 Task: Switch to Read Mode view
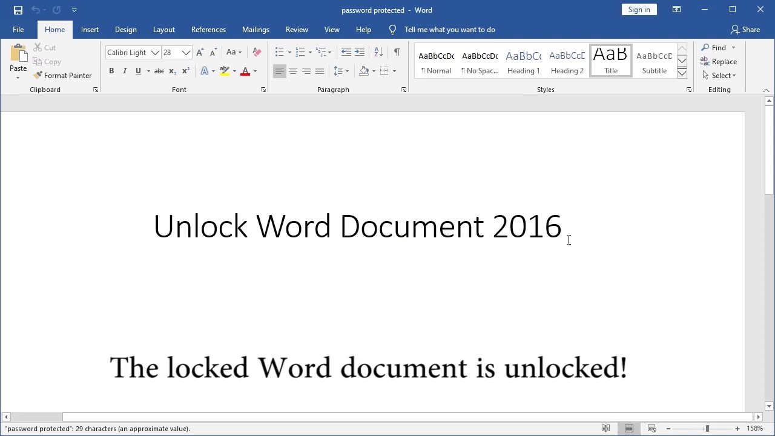(605, 429)
